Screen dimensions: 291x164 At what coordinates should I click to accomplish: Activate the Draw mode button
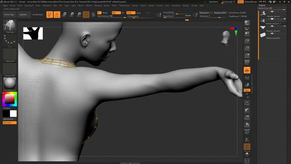57,15
